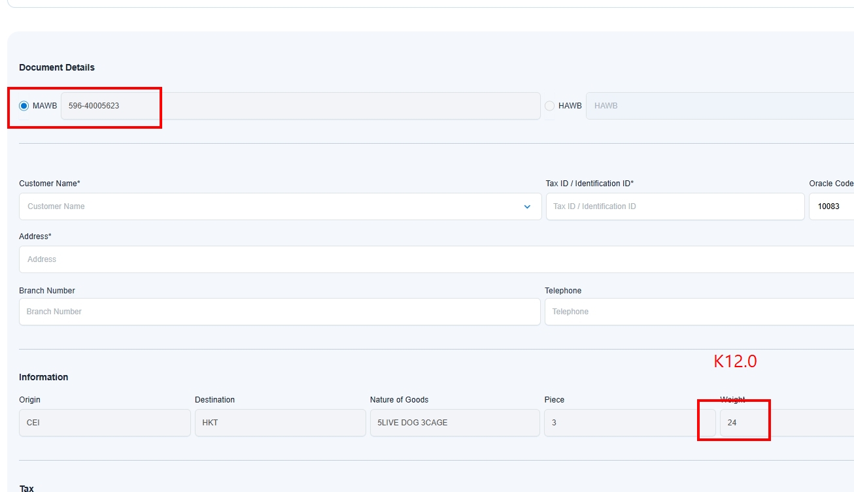Click the MAWB number field 596-40005623
854x492 pixels.
point(299,106)
